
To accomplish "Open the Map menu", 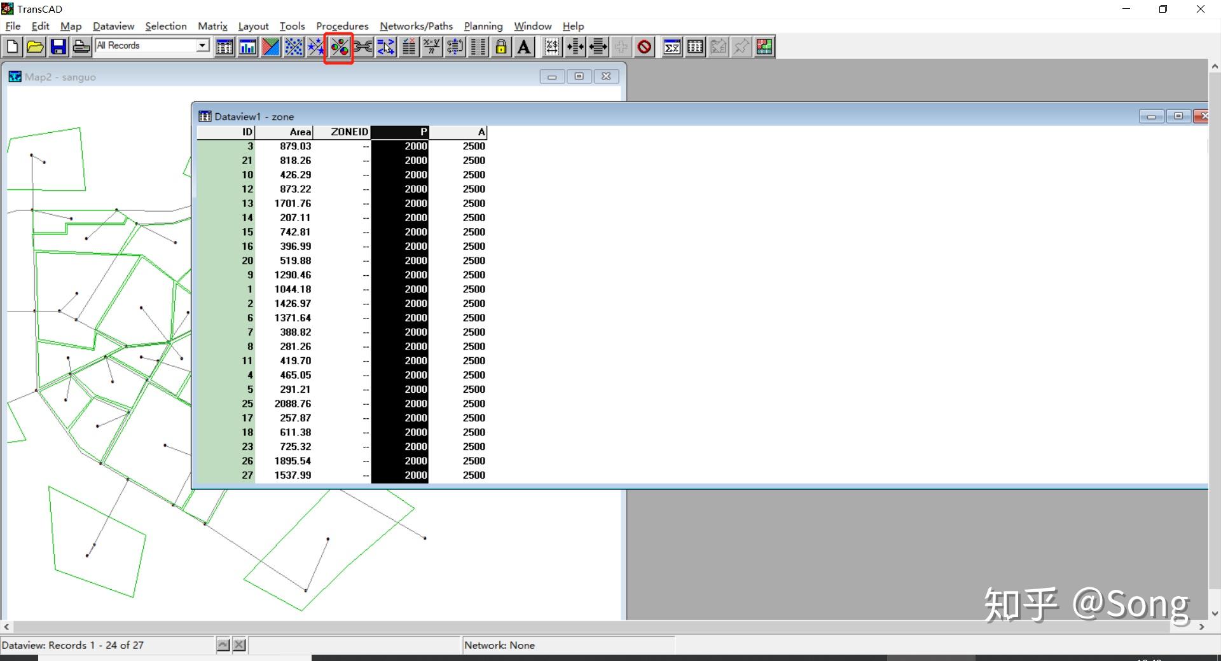I will click(71, 26).
